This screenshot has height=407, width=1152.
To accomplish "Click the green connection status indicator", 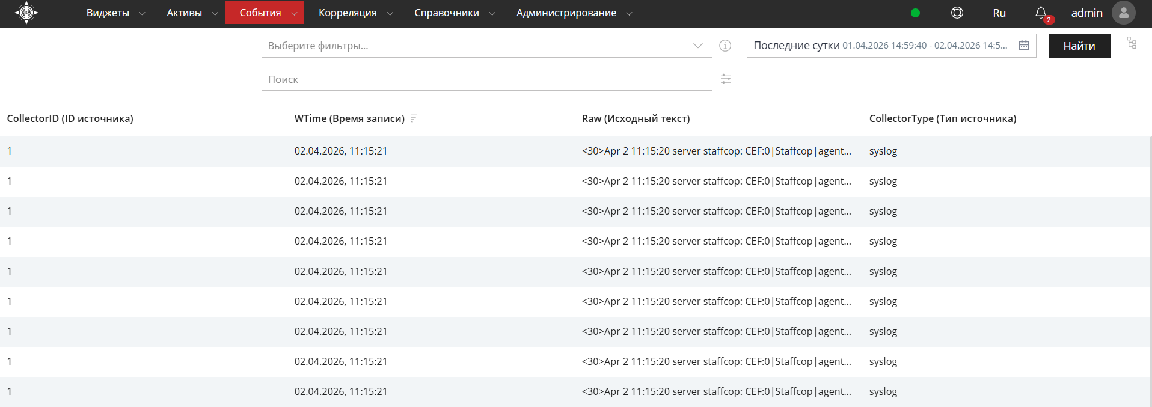I will [915, 13].
